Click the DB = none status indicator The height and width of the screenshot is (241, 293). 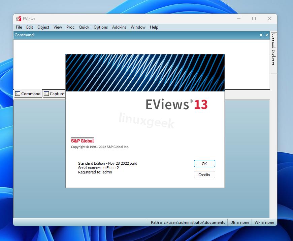click(239, 222)
